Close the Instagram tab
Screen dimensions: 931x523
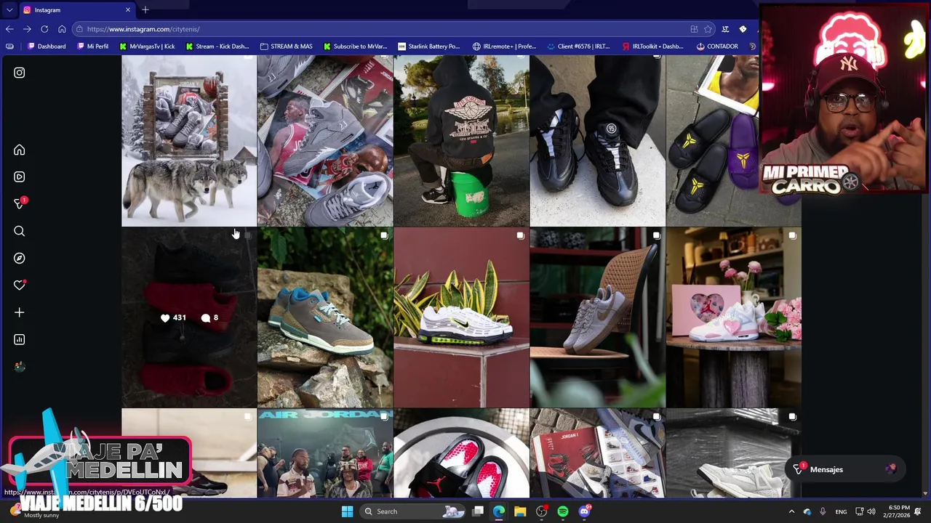tap(128, 9)
